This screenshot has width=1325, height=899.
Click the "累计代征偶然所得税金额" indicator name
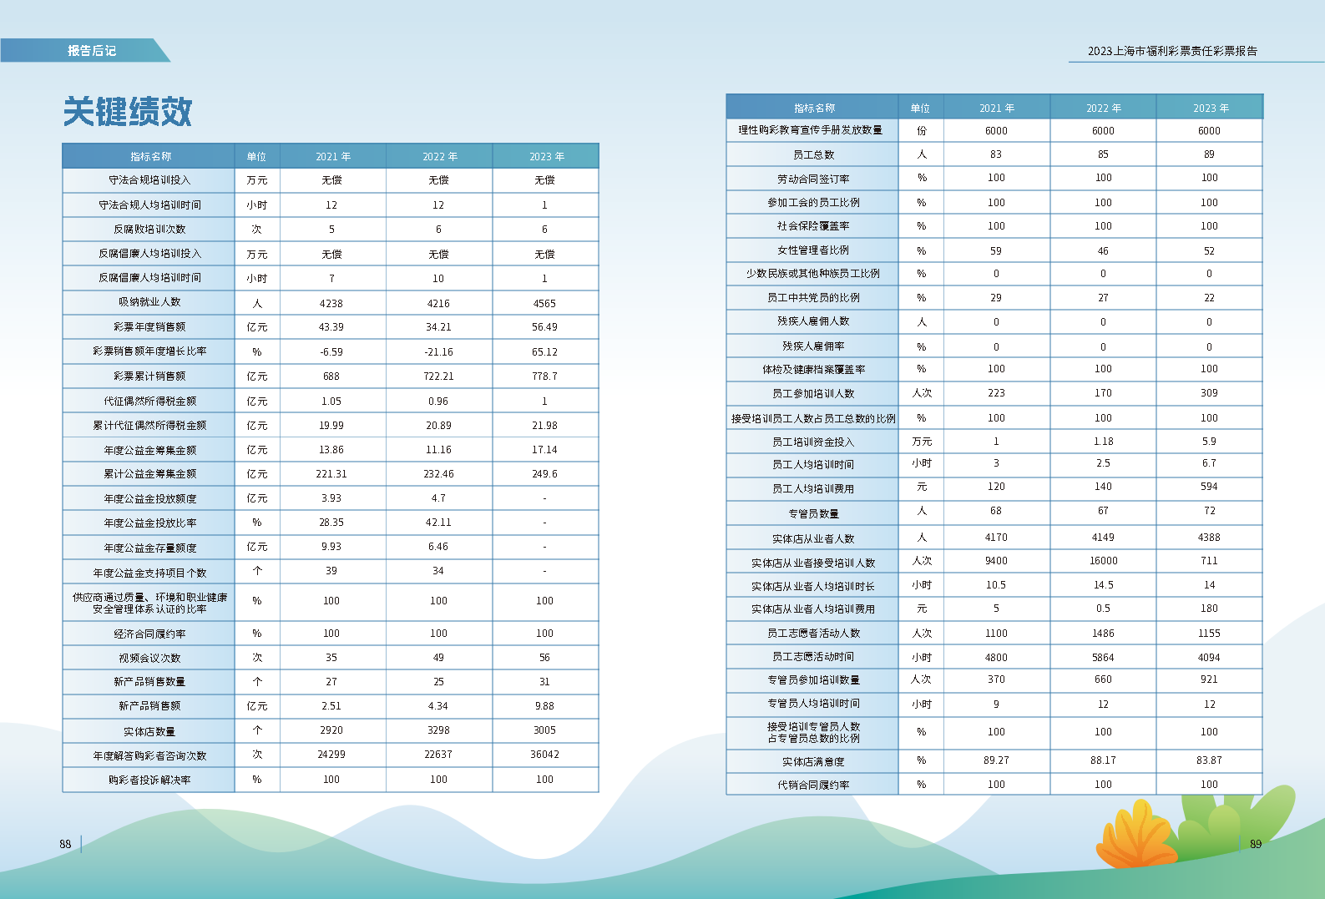pyautogui.click(x=149, y=426)
